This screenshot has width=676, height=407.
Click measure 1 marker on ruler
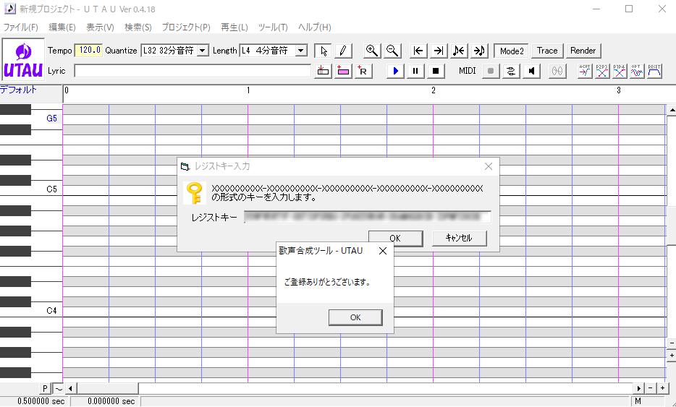coord(248,90)
